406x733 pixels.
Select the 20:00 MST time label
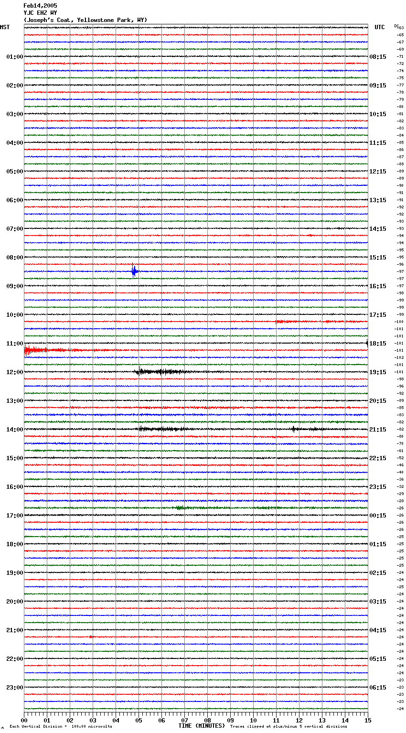pos(15,602)
